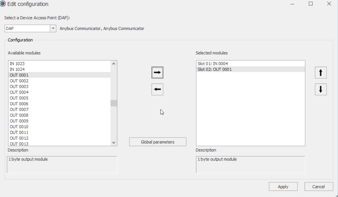The width and height of the screenshot is (338, 197).
Task: Choose OUT 0005 from the available list
Action: coord(19,98)
